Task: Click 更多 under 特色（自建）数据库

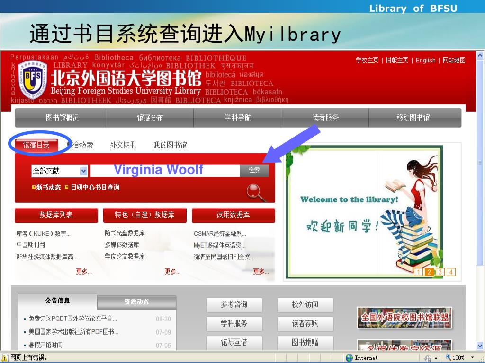Action: click(172, 272)
